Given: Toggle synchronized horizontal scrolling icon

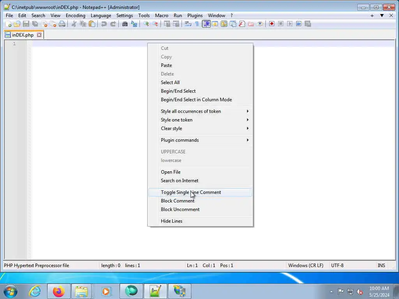Looking at the screenshot, I should point(176,24).
